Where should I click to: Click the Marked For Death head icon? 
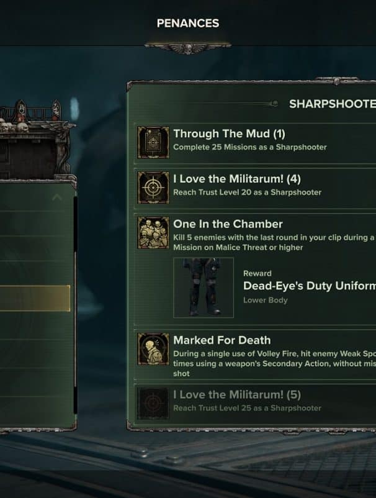(x=153, y=349)
